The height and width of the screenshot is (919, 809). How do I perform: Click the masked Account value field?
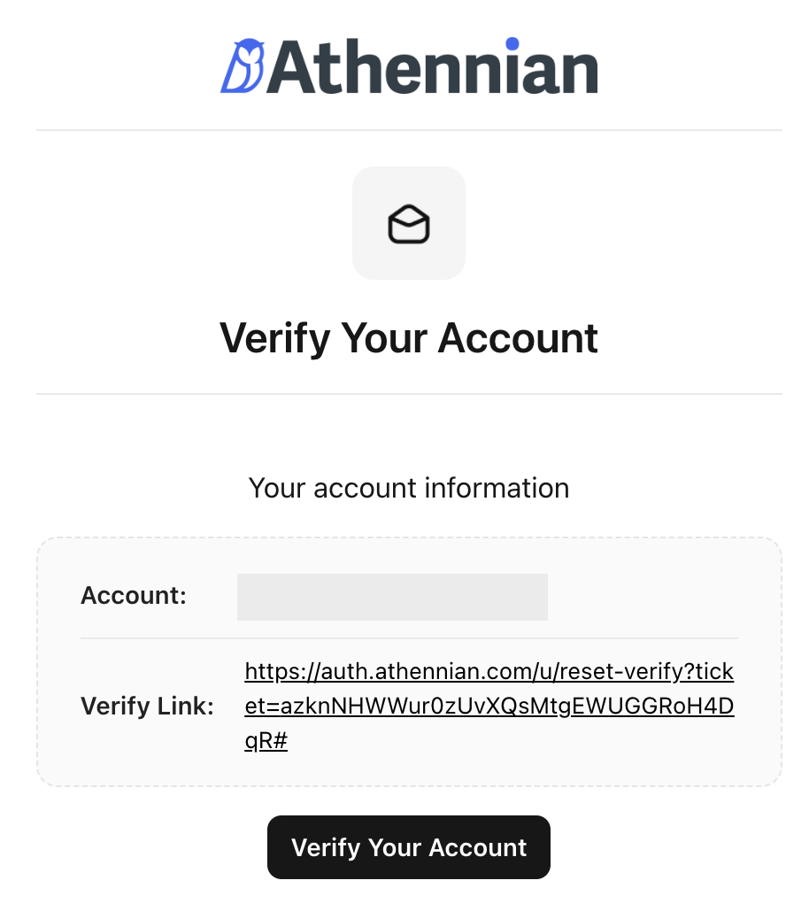tap(392, 597)
